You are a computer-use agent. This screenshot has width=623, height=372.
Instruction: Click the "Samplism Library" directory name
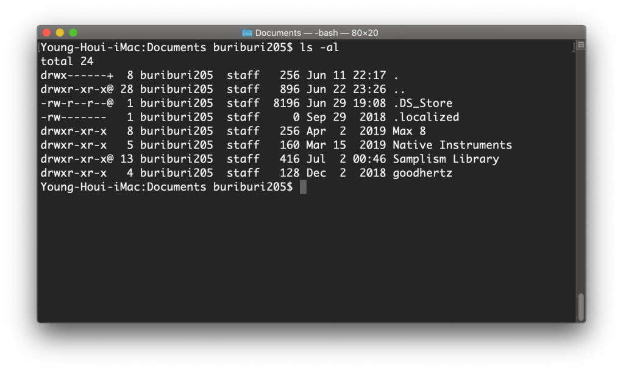446,159
